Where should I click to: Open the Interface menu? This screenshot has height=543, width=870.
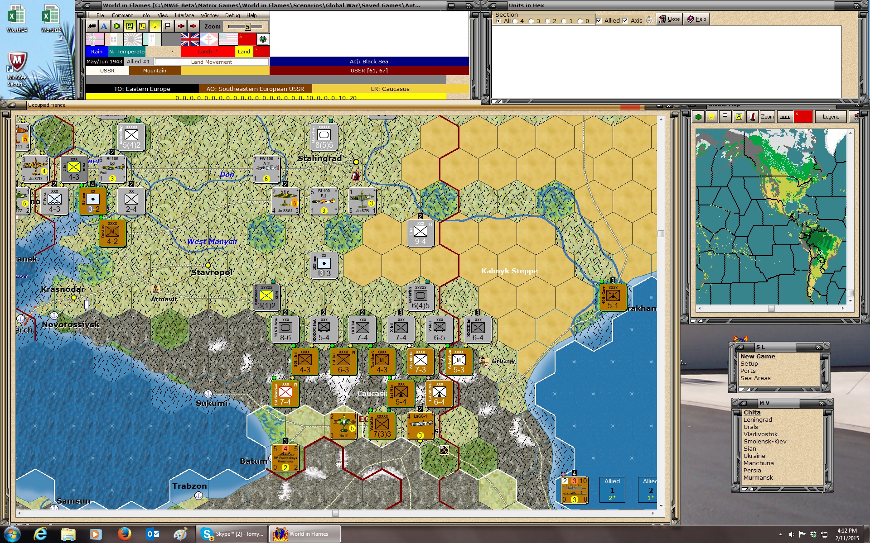[184, 15]
